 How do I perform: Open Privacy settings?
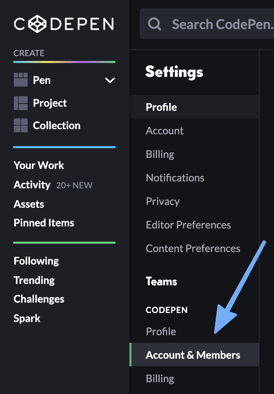click(x=163, y=201)
